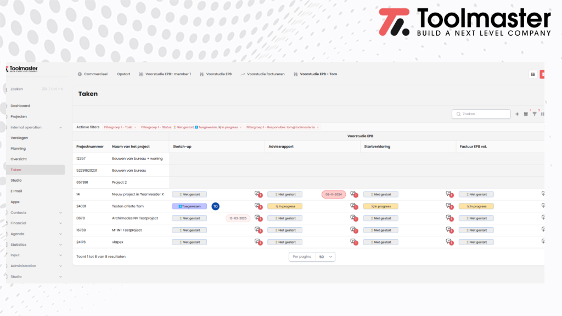Select the Voorstudie EPB - Tom tab

(316, 74)
